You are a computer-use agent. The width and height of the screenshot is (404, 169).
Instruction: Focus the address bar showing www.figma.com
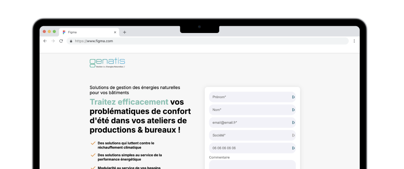[x=202, y=41]
